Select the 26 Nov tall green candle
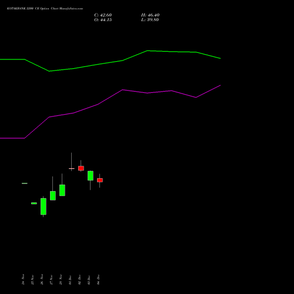This screenshot has height=294, width=294. (44, 206)
